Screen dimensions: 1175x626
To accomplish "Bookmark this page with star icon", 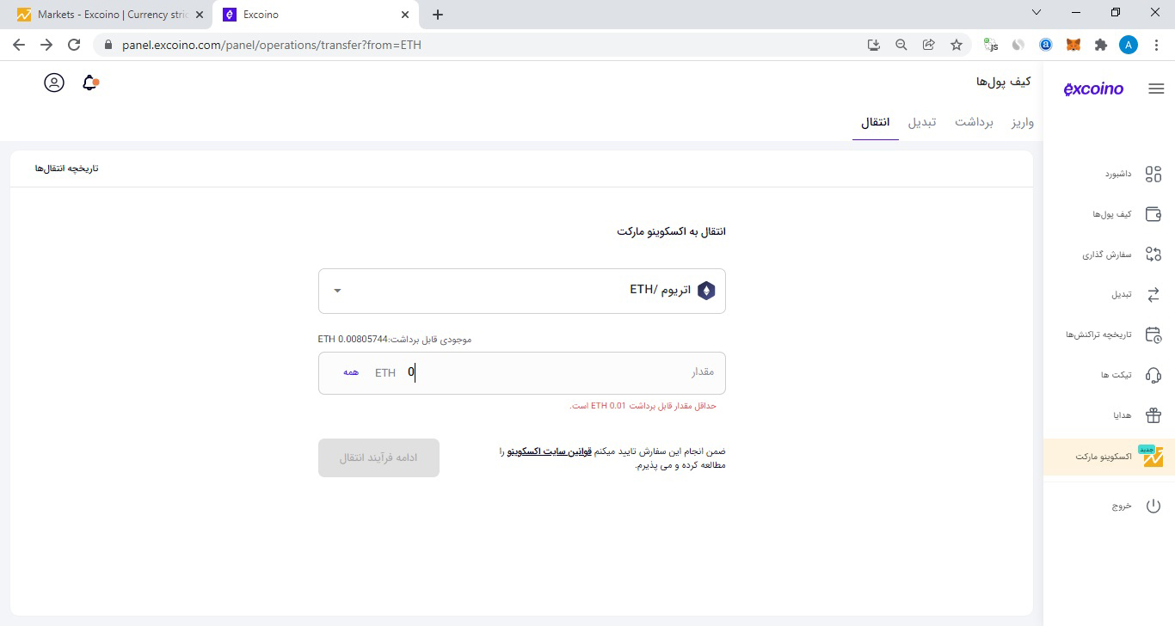I will tap(956, 45).
